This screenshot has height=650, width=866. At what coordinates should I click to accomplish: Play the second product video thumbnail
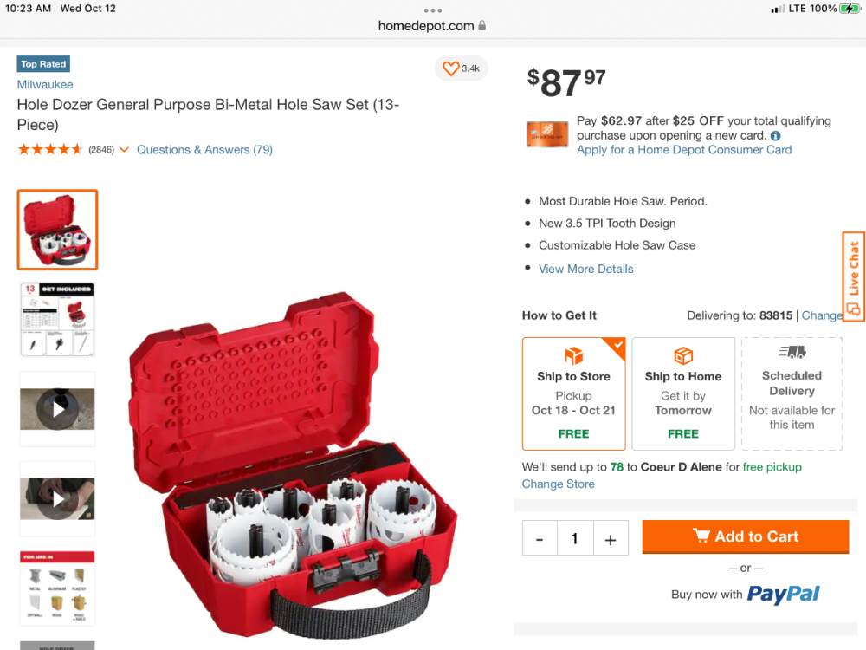click(57, 499)
